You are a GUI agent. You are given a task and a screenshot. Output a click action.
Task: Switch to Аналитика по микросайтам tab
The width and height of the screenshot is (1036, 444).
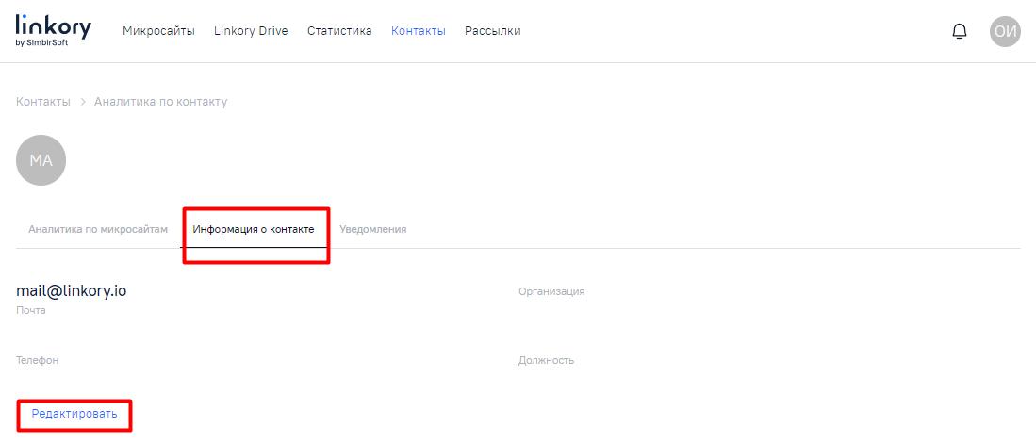(x=98, y=229)
